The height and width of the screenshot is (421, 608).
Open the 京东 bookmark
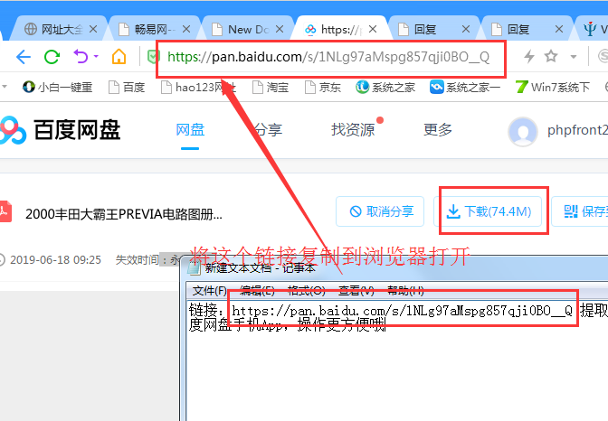pos(323,87)
